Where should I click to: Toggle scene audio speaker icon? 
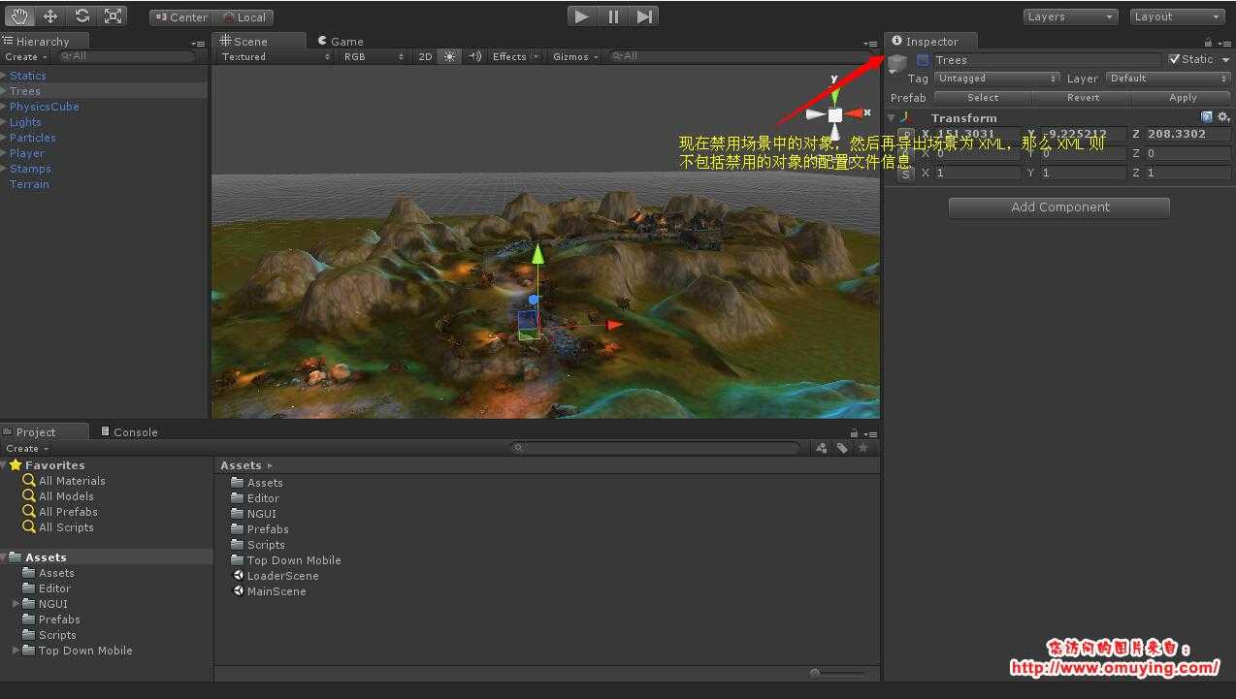click(x=474, y=56)
